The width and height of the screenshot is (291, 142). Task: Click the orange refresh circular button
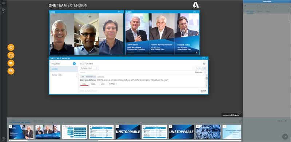click(x=11, y=47)
